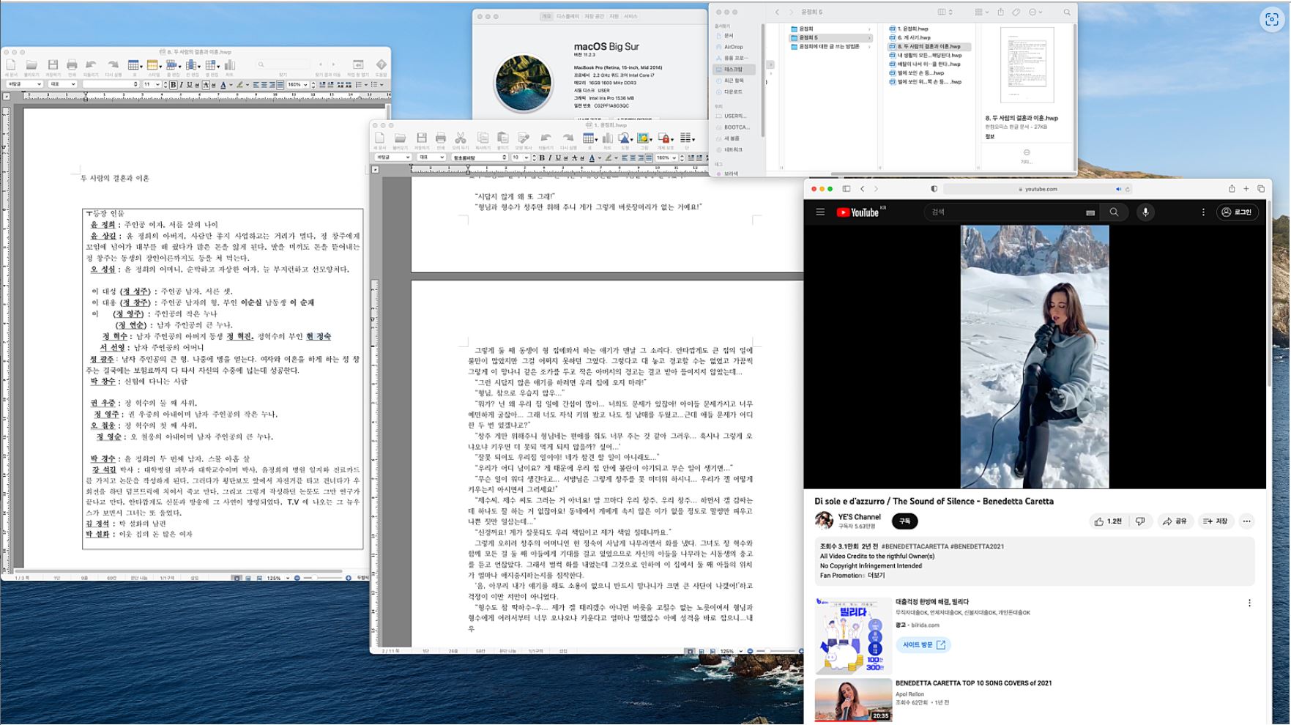Select 데스크탑 in the Finder sidebar
This screenshot has height=725, width=1291.
(x=732, y=70)
